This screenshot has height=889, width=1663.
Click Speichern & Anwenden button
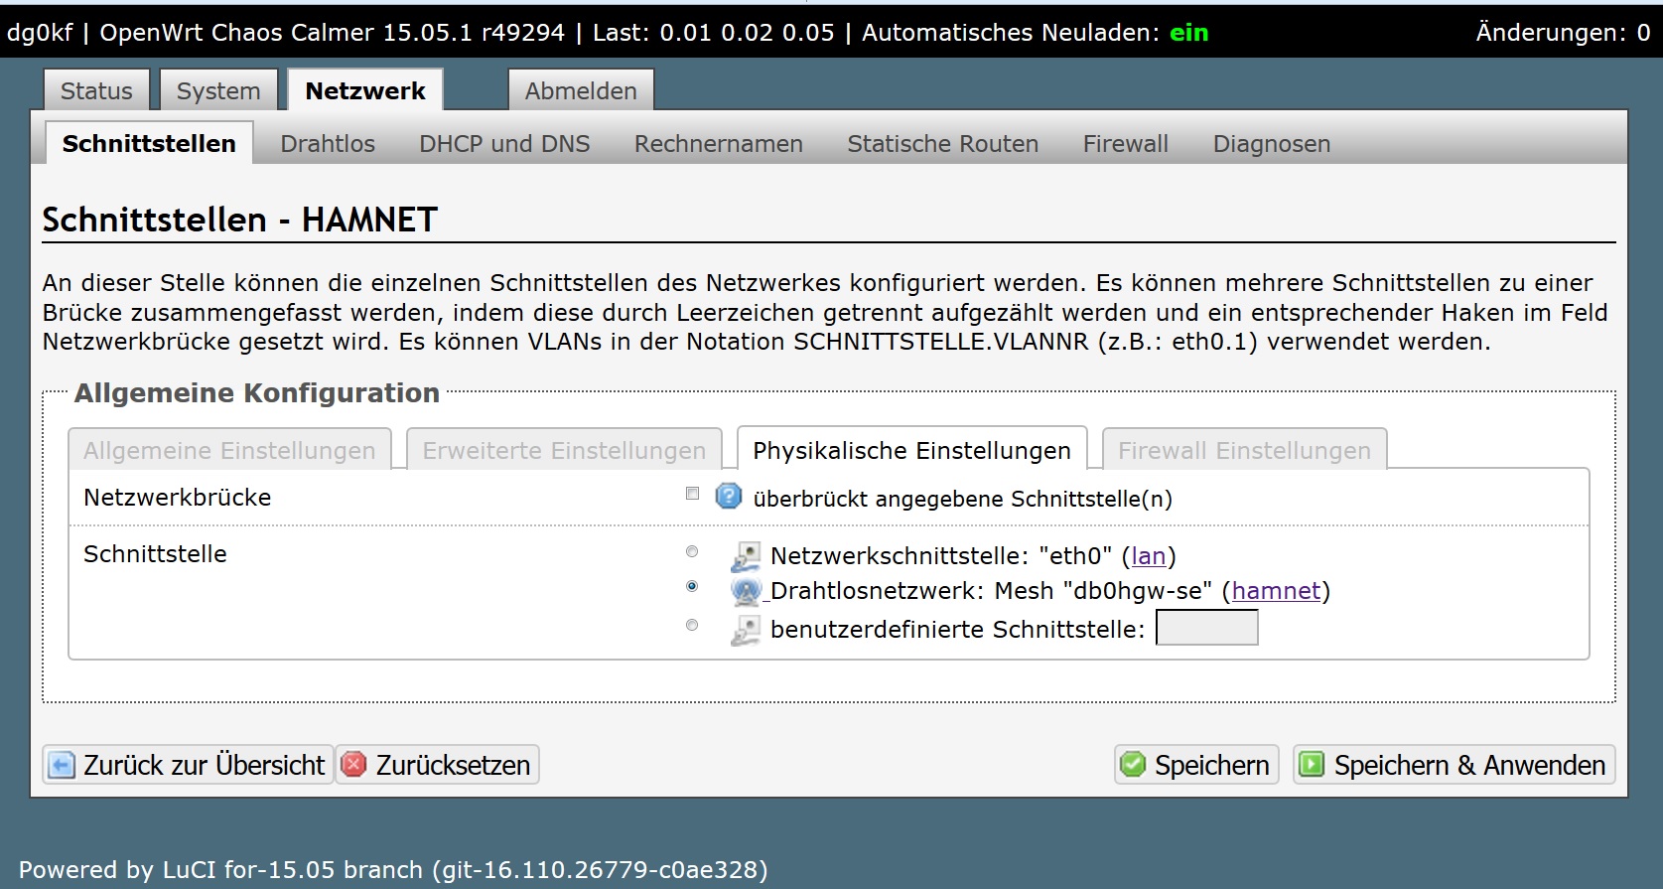tap(1454, 765)
